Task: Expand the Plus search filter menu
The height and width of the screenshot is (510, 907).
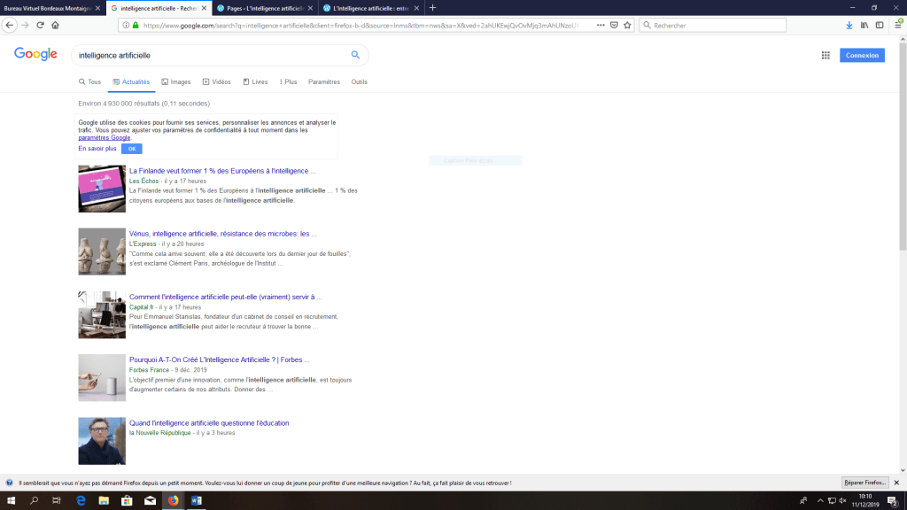Action: [x=288, y=81]
